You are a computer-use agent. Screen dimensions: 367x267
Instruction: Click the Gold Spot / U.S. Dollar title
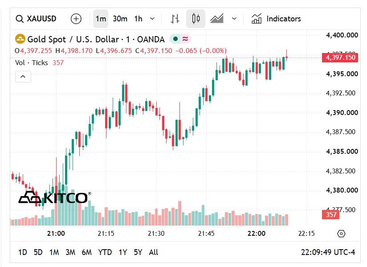(x=96, y=39)
